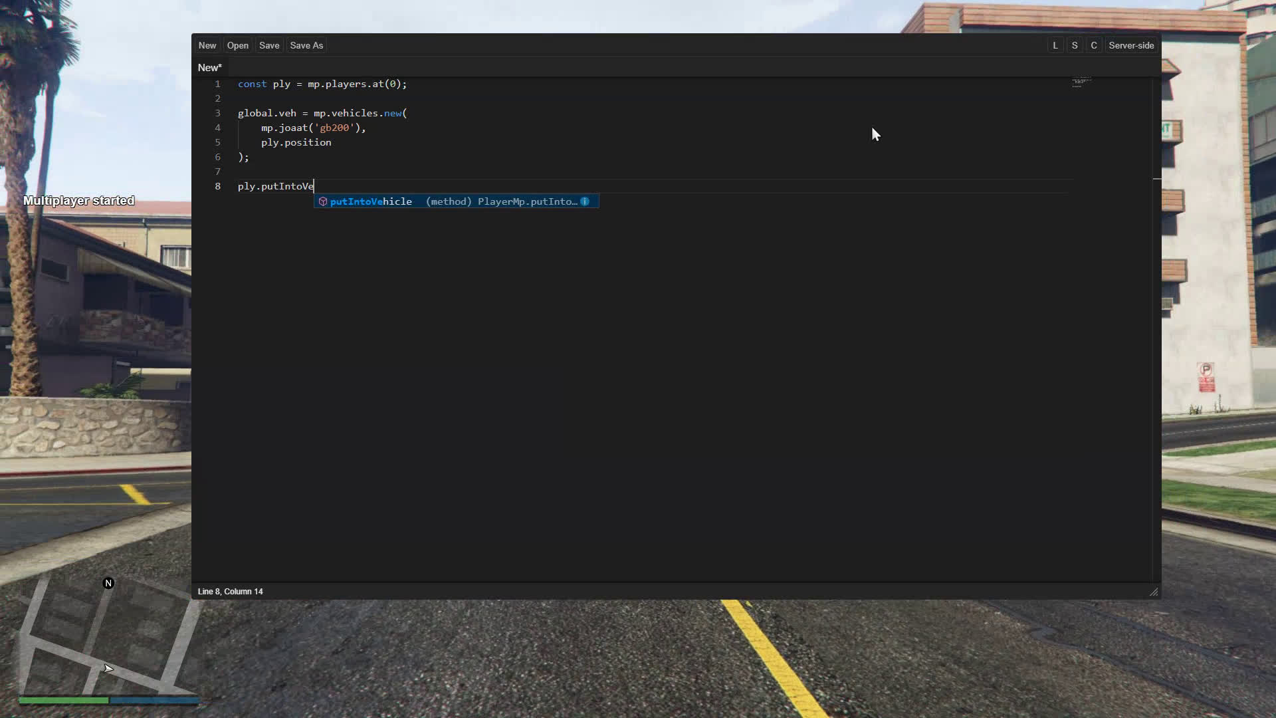Click the green health bar under the minimap
1276x718 pixels.
[63, 700]
